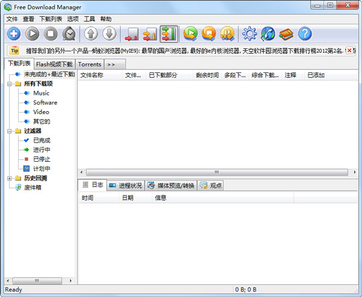Open the 工具 menu
This screenshot has height=297, width=362.
[x=89, y=19]
